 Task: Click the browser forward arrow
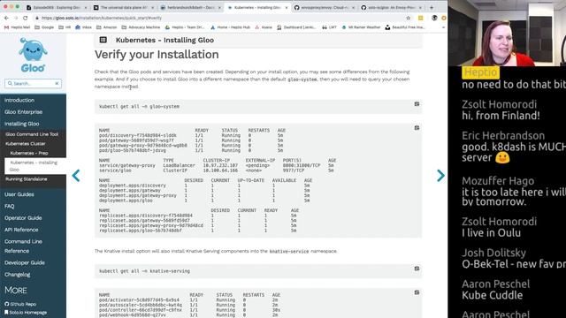[x=16, y=18]
